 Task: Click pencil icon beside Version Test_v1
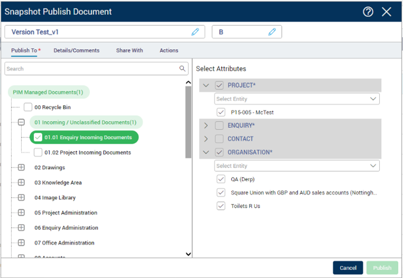coord(195,32)
